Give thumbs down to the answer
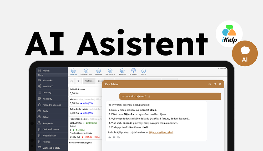The height and width of the screenshot is (151, 263). click(114, 137)
